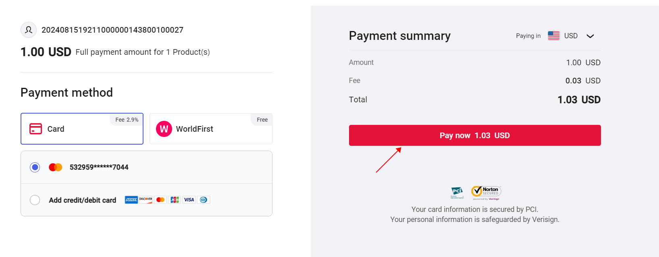Click the order number text
The width and height of the screenshot is (659, 257).
coord(112,30)
